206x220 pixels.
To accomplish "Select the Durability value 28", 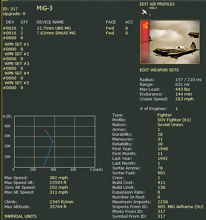I will [160, 134].
